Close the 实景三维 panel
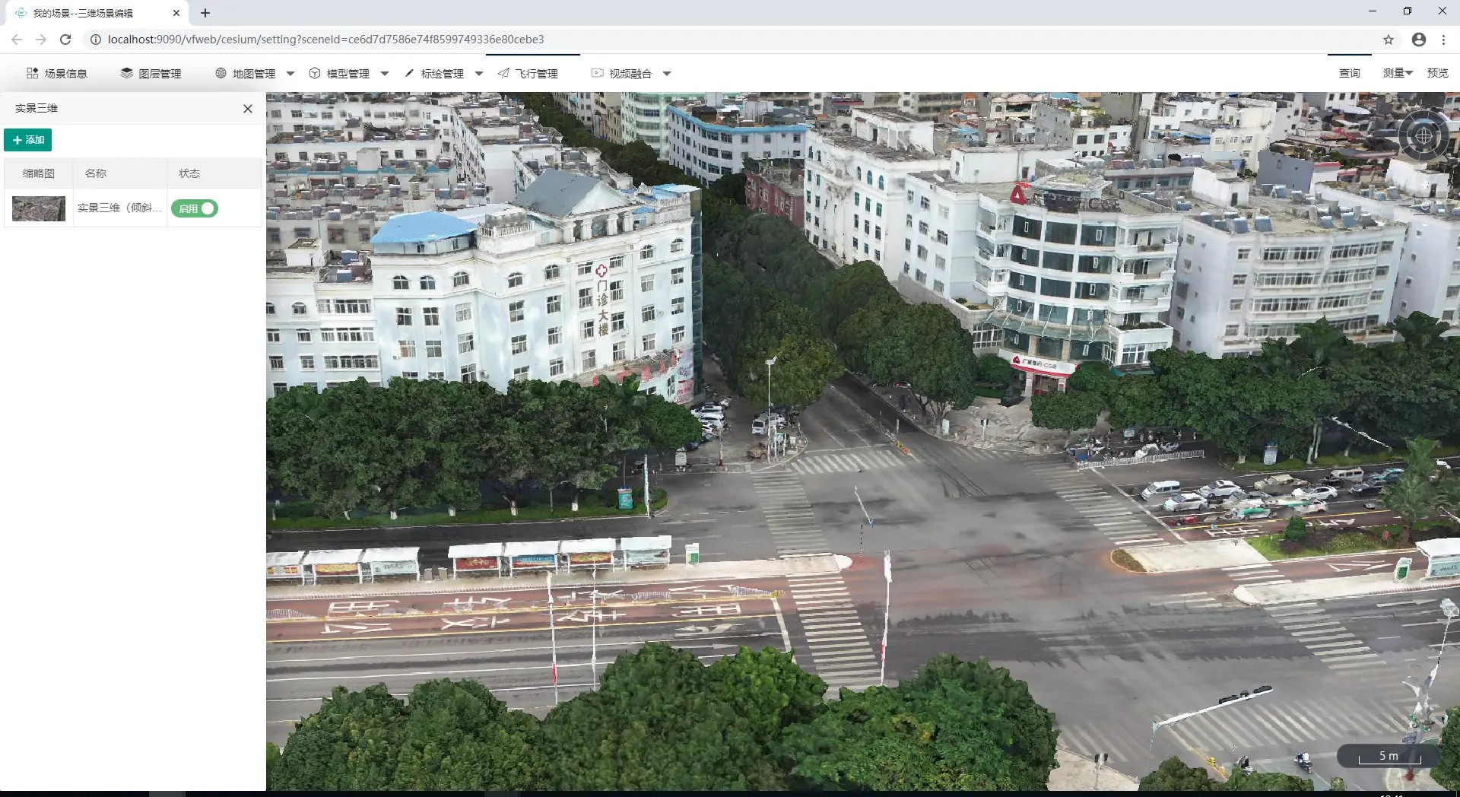This screenshot has width=1460, height=797. pyautogui.click(x=248, y=109)
